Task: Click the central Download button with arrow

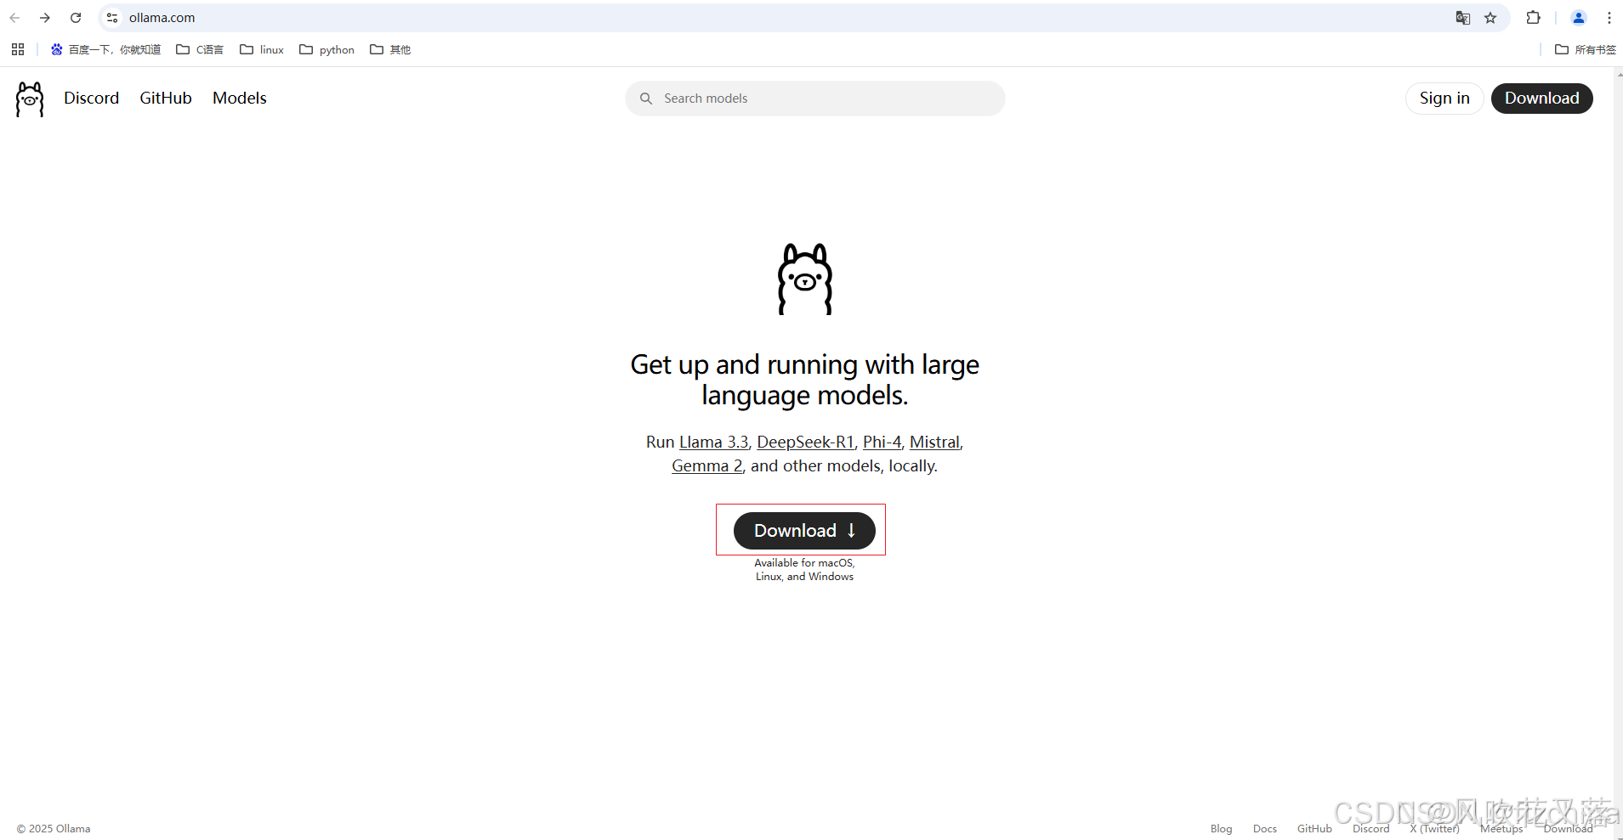Action: click(x=804, y=531)
